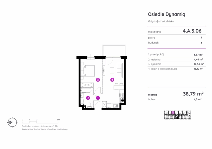Select room marker 4 in the living room

[x=112, y=80]
